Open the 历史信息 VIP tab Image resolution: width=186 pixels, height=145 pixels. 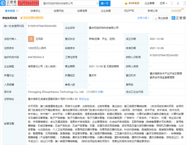pos(177,10)
